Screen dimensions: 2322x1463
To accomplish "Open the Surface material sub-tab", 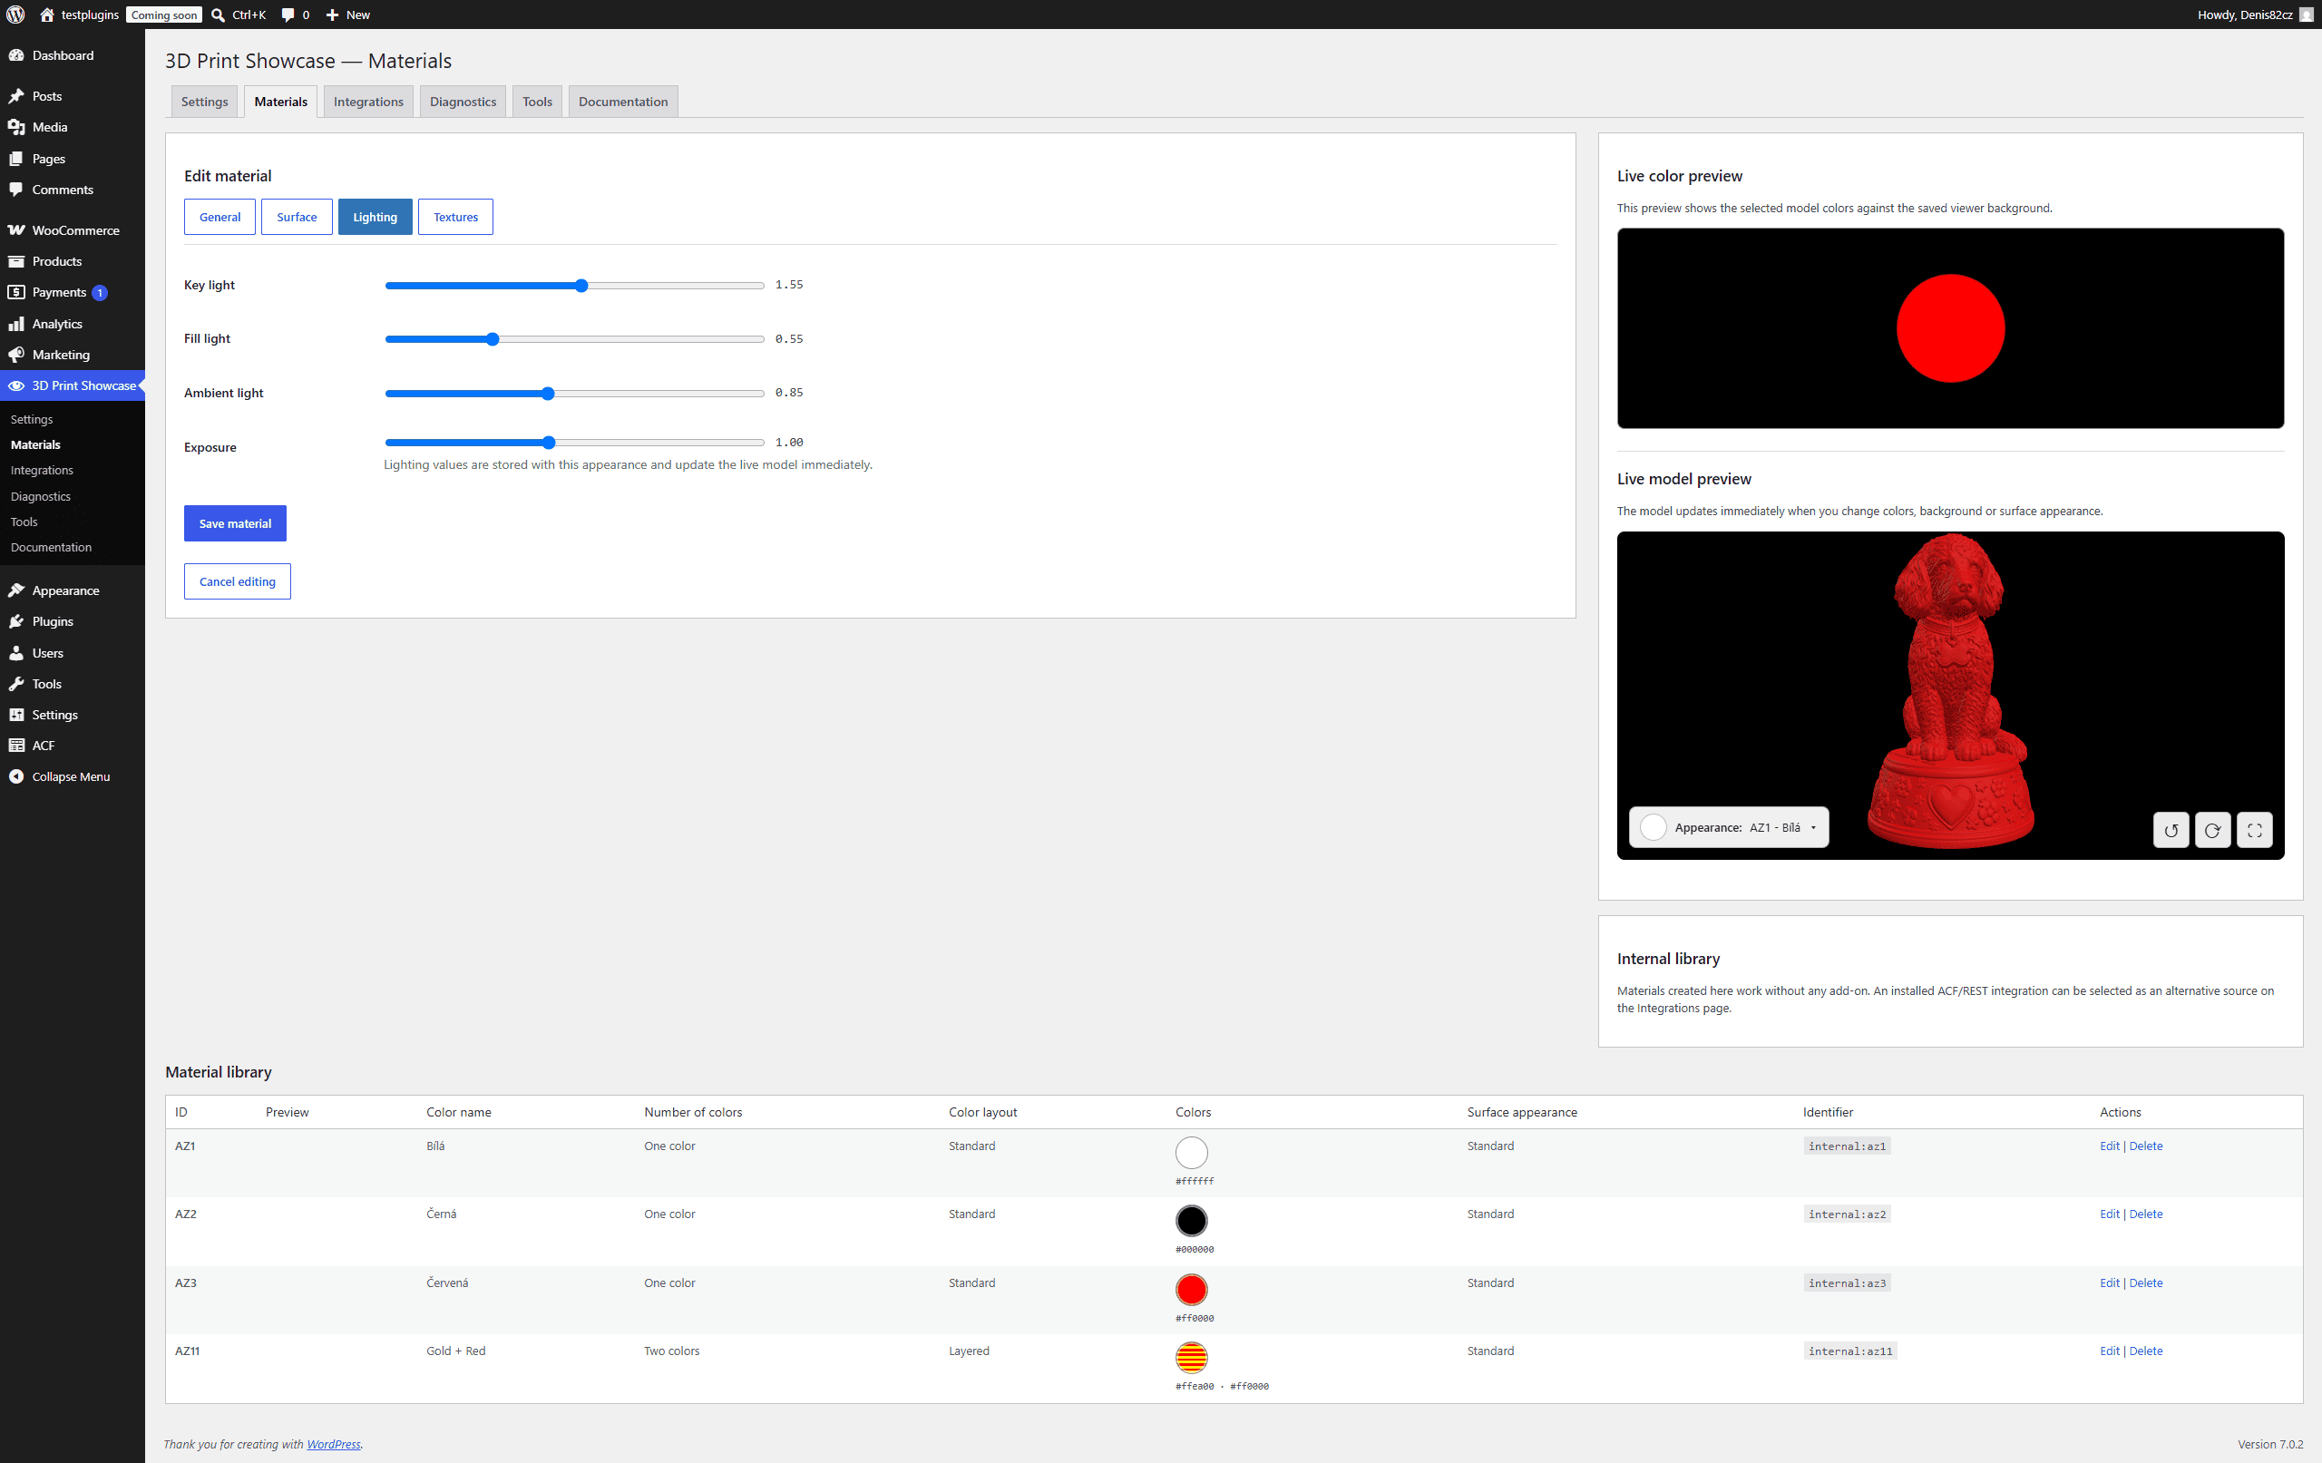I will pos(297,217).
